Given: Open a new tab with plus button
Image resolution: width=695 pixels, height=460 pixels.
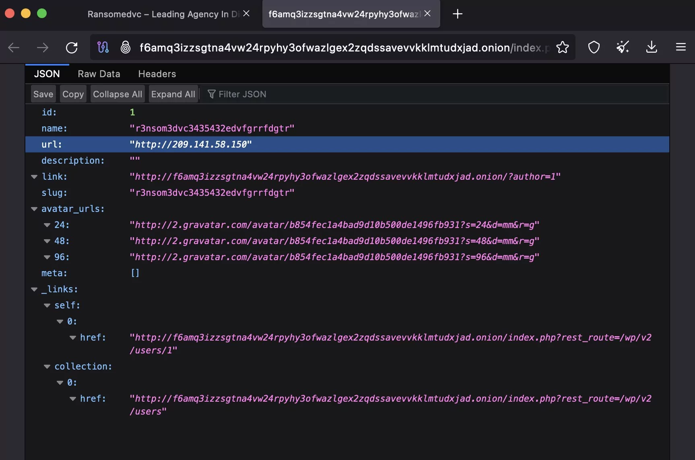Looking at the screenshot, I should pyautogui.click(x=457, y=14).
